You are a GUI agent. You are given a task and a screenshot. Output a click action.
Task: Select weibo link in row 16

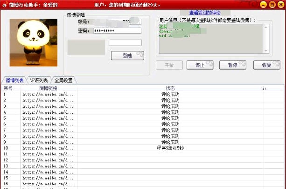coord(48,184)
